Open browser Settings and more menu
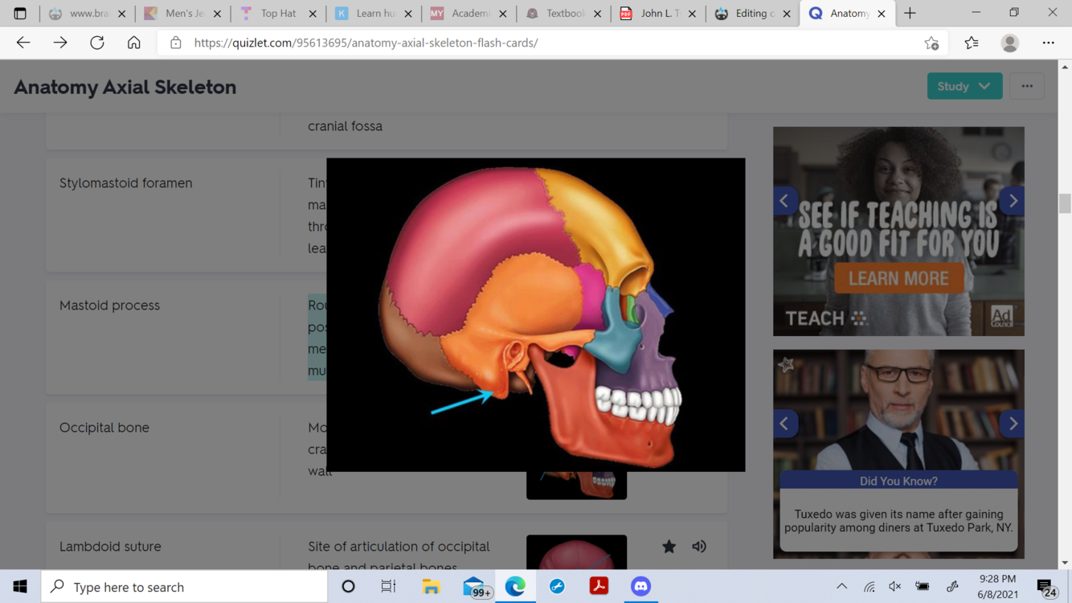This screenshot has width=1072, height=603. coord(1049,43)
